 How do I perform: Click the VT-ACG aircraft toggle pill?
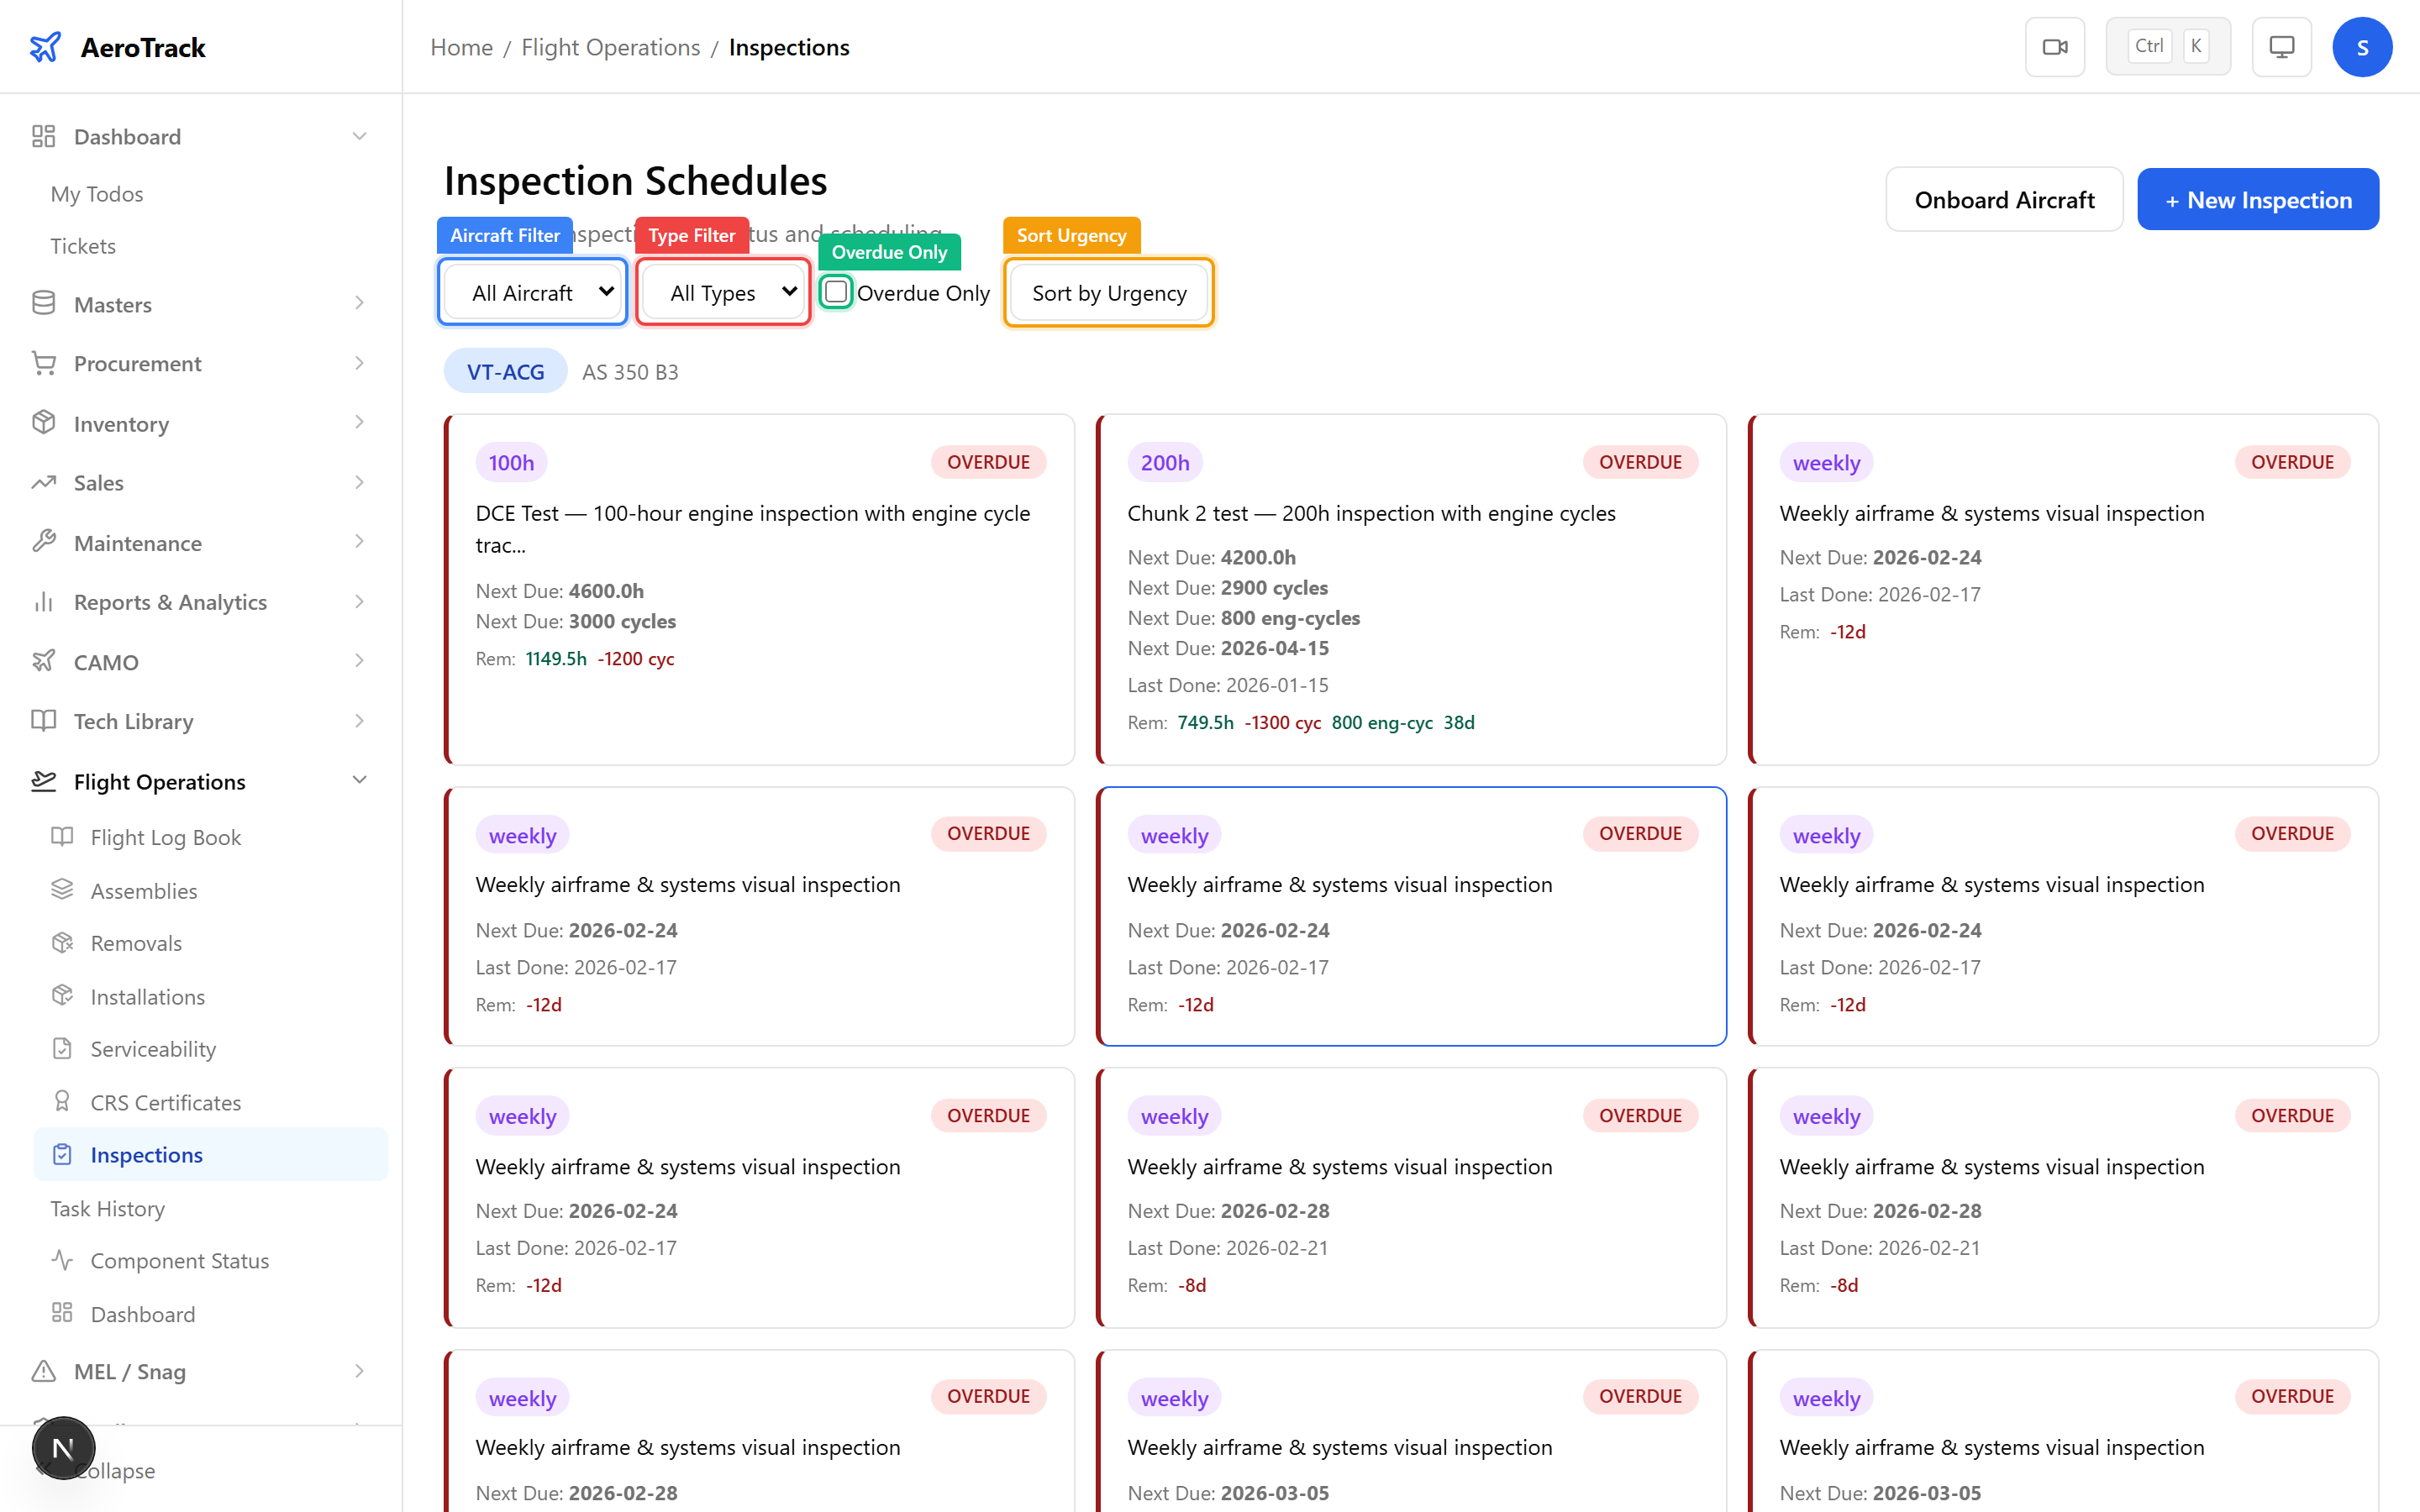(504, 370)
